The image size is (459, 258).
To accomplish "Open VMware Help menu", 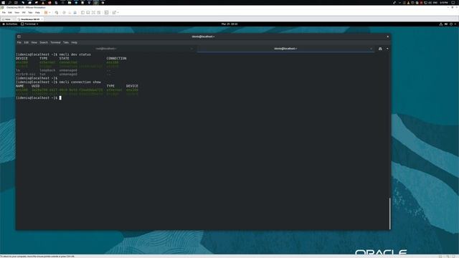I will [x=37, y=13].
